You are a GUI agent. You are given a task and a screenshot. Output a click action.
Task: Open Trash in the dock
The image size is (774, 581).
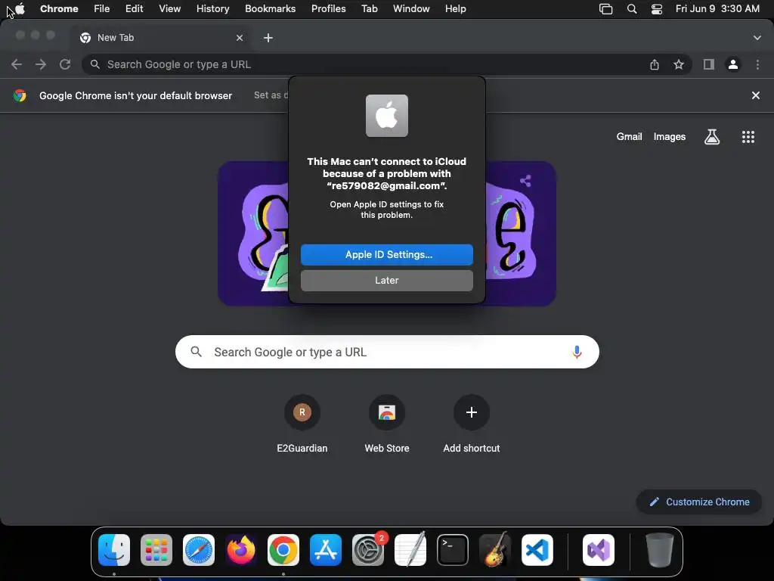click(659, 550)
